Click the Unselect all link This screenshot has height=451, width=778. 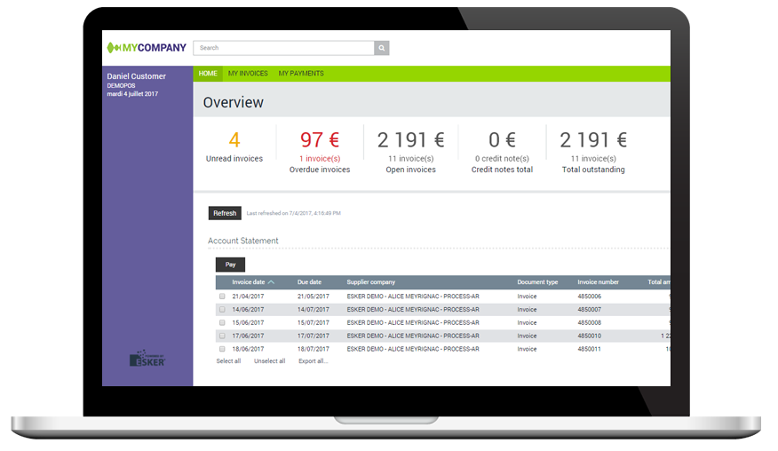[x=269, y=361]
